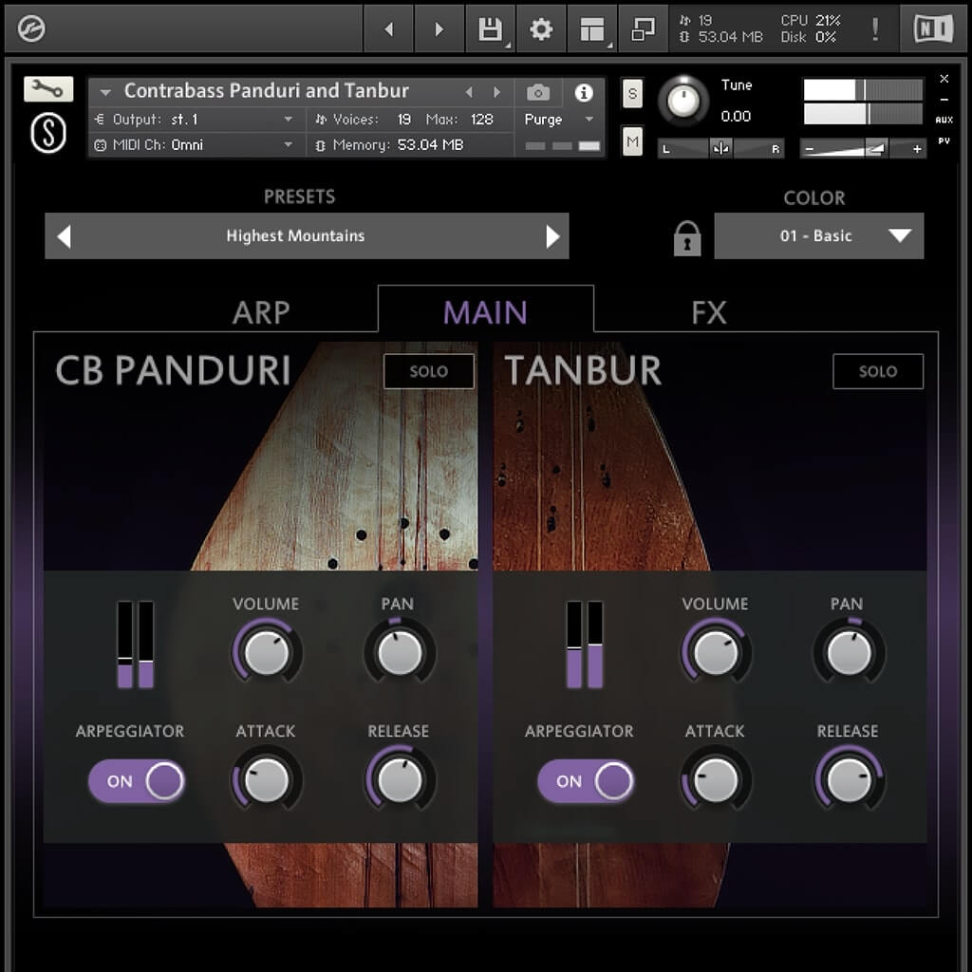
Task: Open the Output st. 1 dropdown
Action: [195, 120]
